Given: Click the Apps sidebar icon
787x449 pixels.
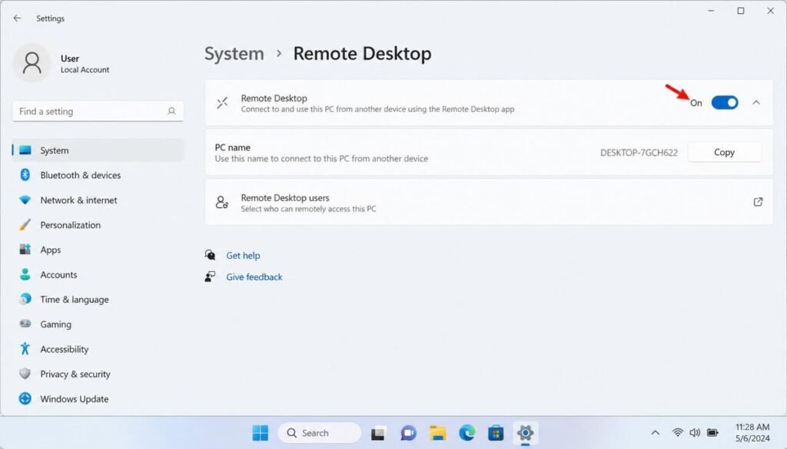Looking at the screenshot, I should 25,249.
